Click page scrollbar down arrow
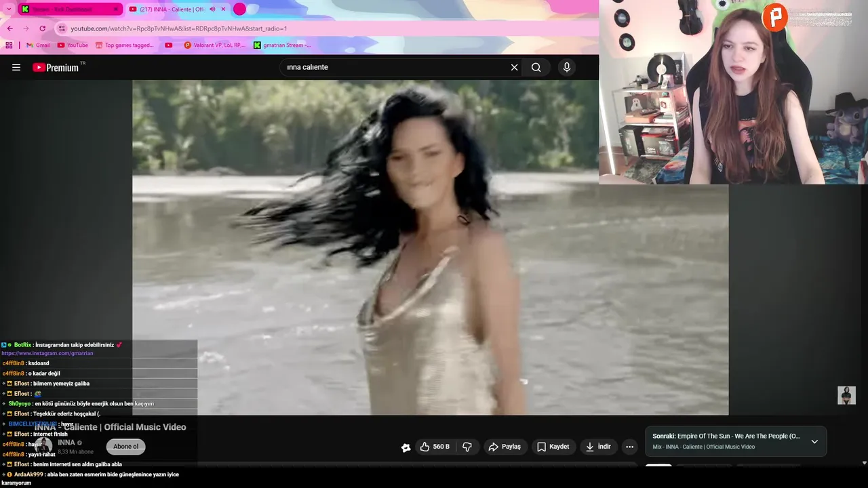This screenshot has width=868, height=488. point(864,463)
